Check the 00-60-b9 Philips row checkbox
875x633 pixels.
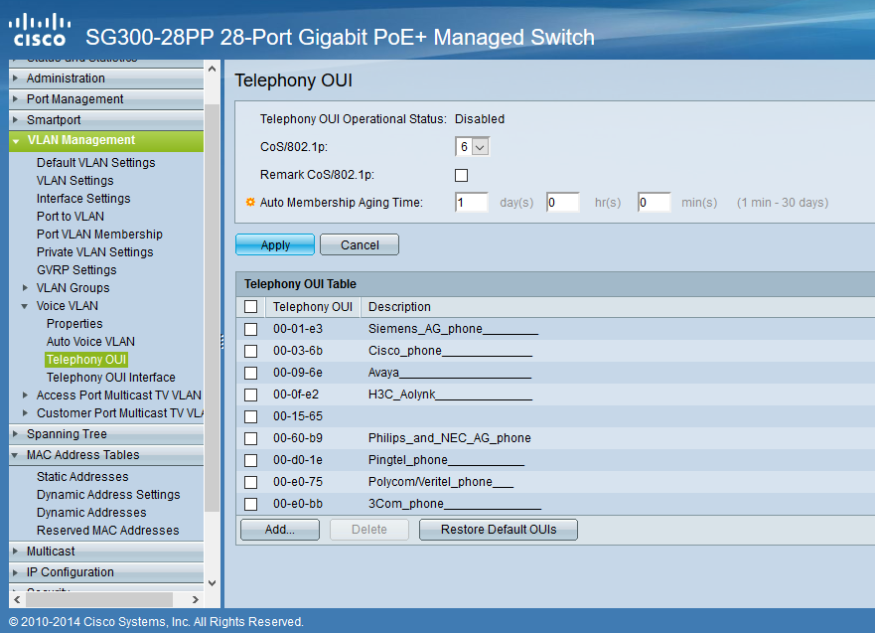pos(251,438)
